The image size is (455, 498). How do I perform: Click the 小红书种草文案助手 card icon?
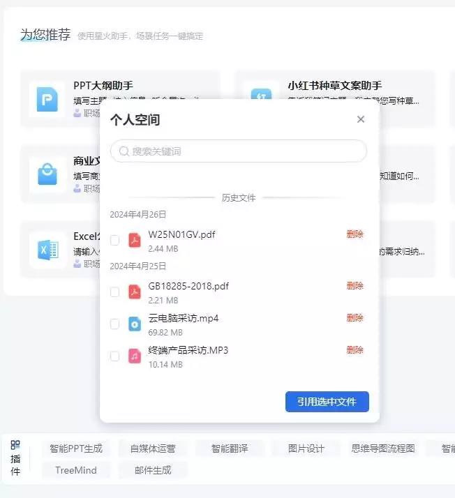pos(261,94)
